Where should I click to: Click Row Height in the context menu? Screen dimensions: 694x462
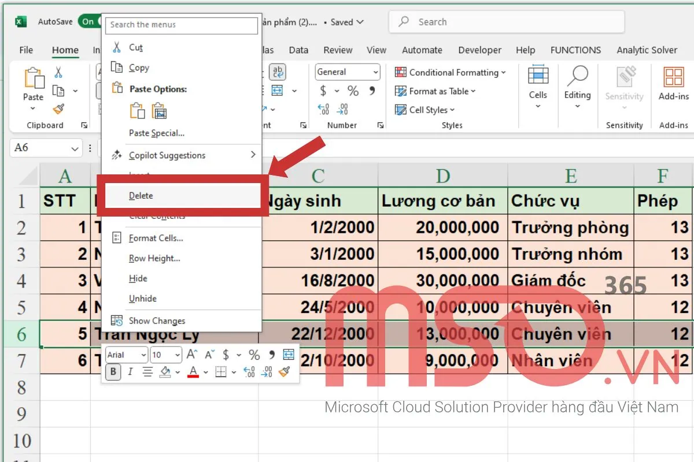pyautogui.click(x=154, y=258)
